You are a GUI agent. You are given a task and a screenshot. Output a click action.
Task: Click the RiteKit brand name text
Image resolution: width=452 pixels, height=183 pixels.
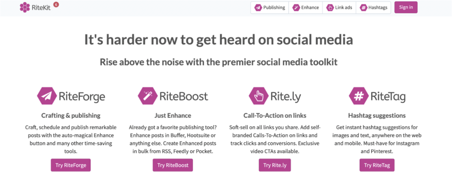41,8
